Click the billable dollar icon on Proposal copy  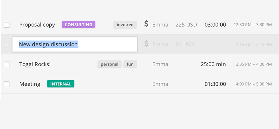tap(146, 24)
